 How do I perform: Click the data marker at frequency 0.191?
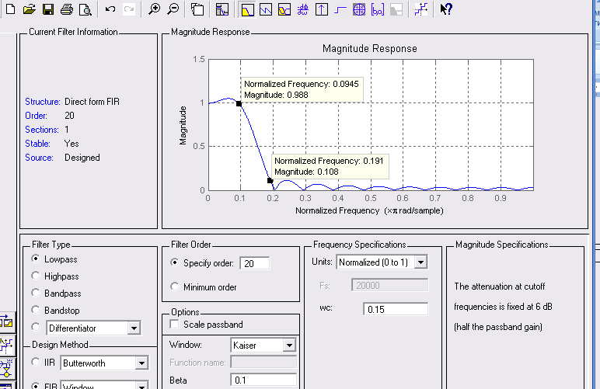270,180
